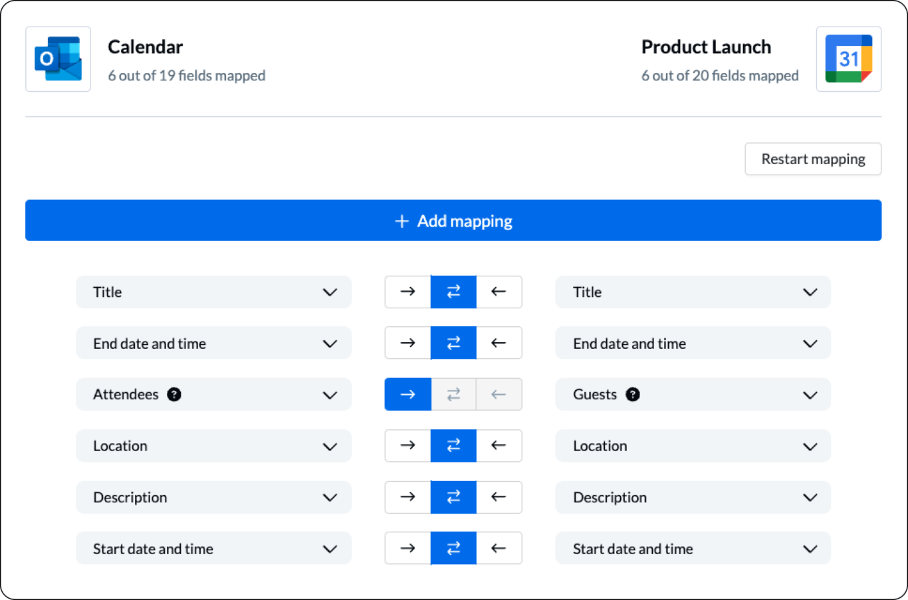Viewport: 908px width, 600px height.
Task: Set Title row to right-arrow one-way sync
Action: [x=407, y=292]
